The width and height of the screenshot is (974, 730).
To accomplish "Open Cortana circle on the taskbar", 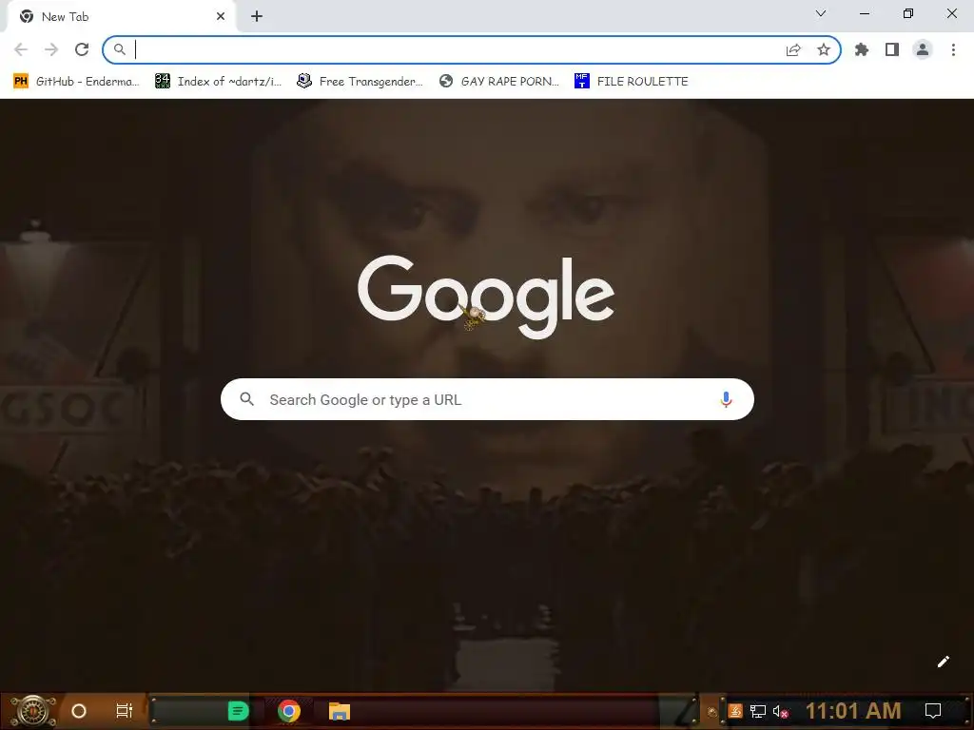I will click(x=78, y=711).
